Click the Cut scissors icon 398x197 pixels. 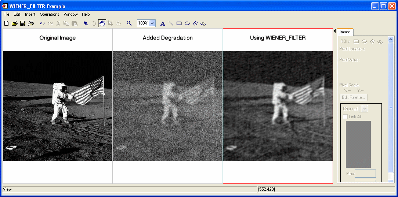click(x=58, y=23)
